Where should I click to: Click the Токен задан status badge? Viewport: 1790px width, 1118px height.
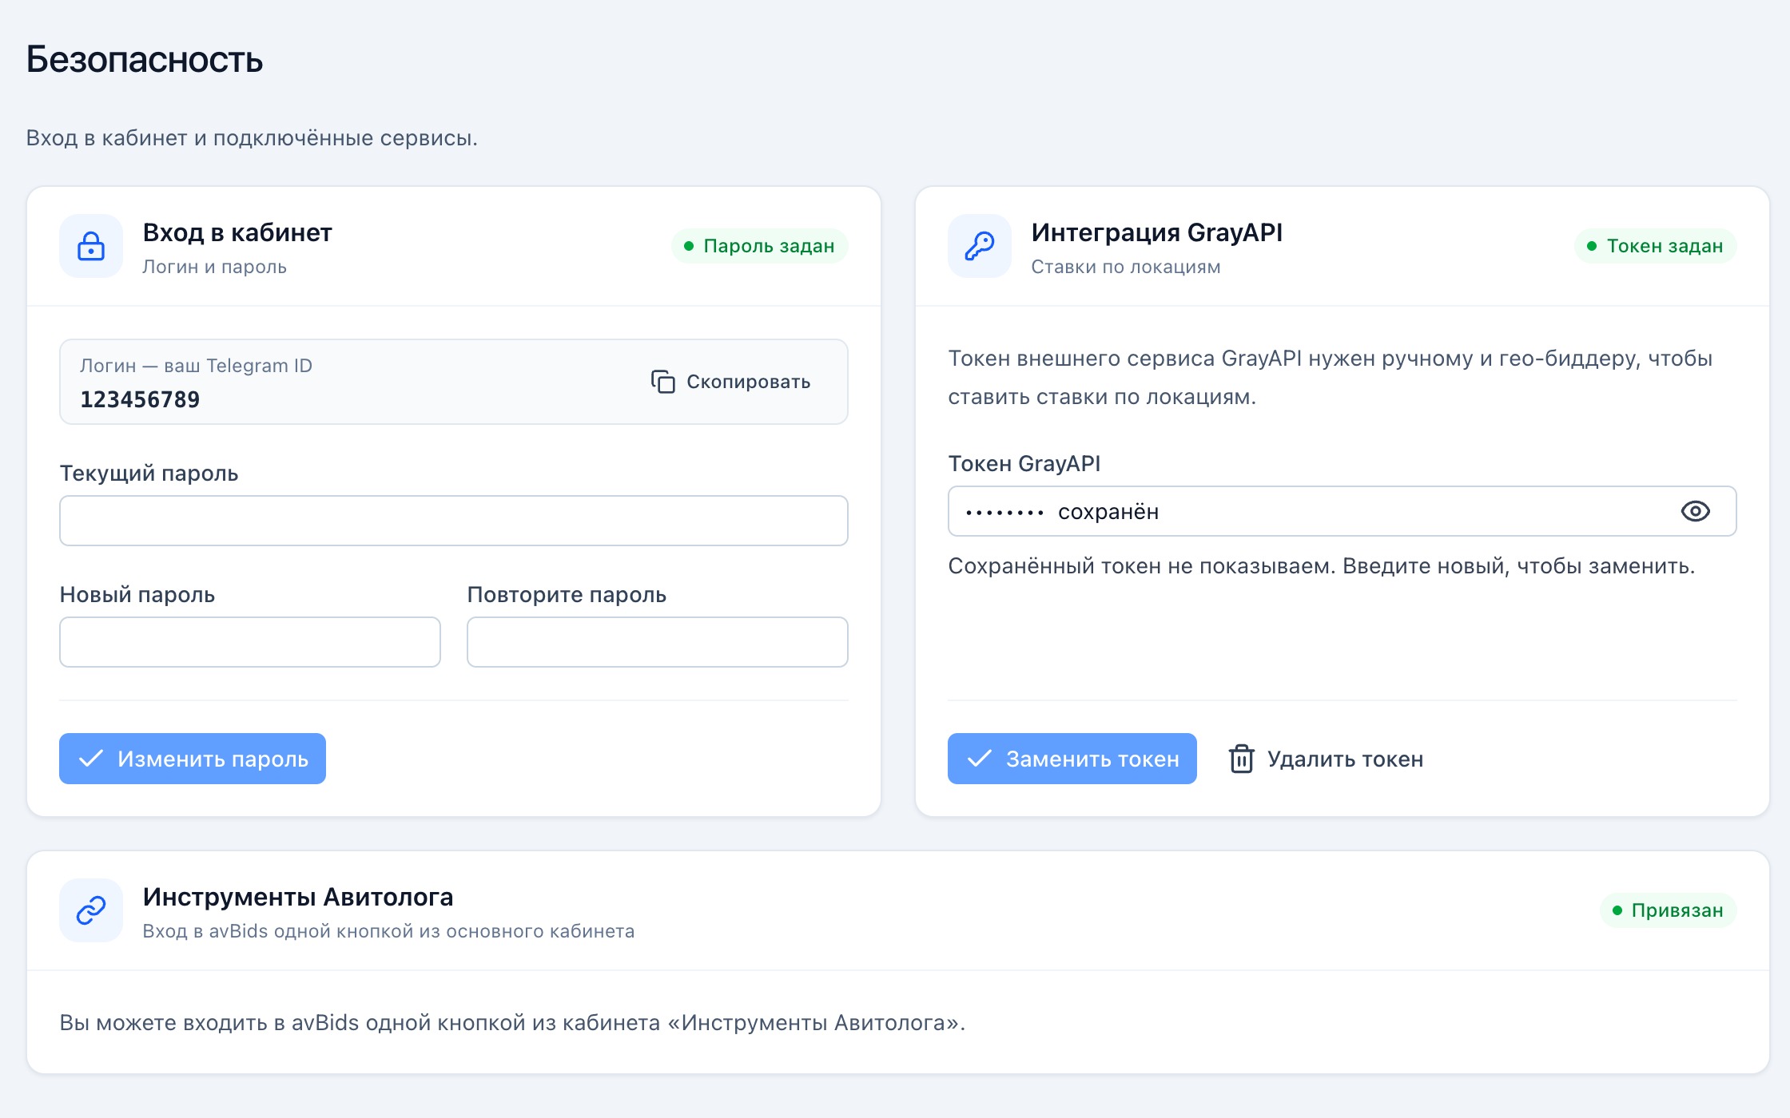click(x=1656, y=246)
